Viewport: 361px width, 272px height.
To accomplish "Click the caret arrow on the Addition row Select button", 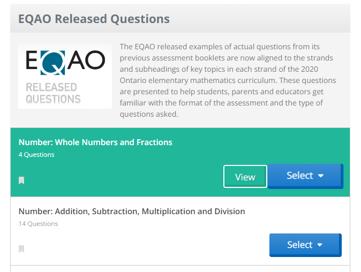I will coord(320,245).
